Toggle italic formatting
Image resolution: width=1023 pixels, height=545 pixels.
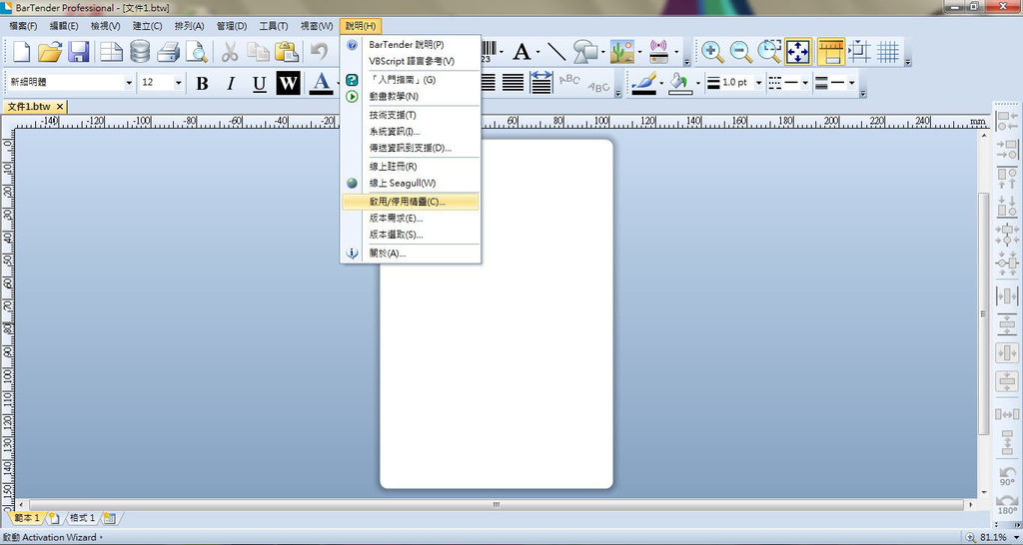click(231, 83)
